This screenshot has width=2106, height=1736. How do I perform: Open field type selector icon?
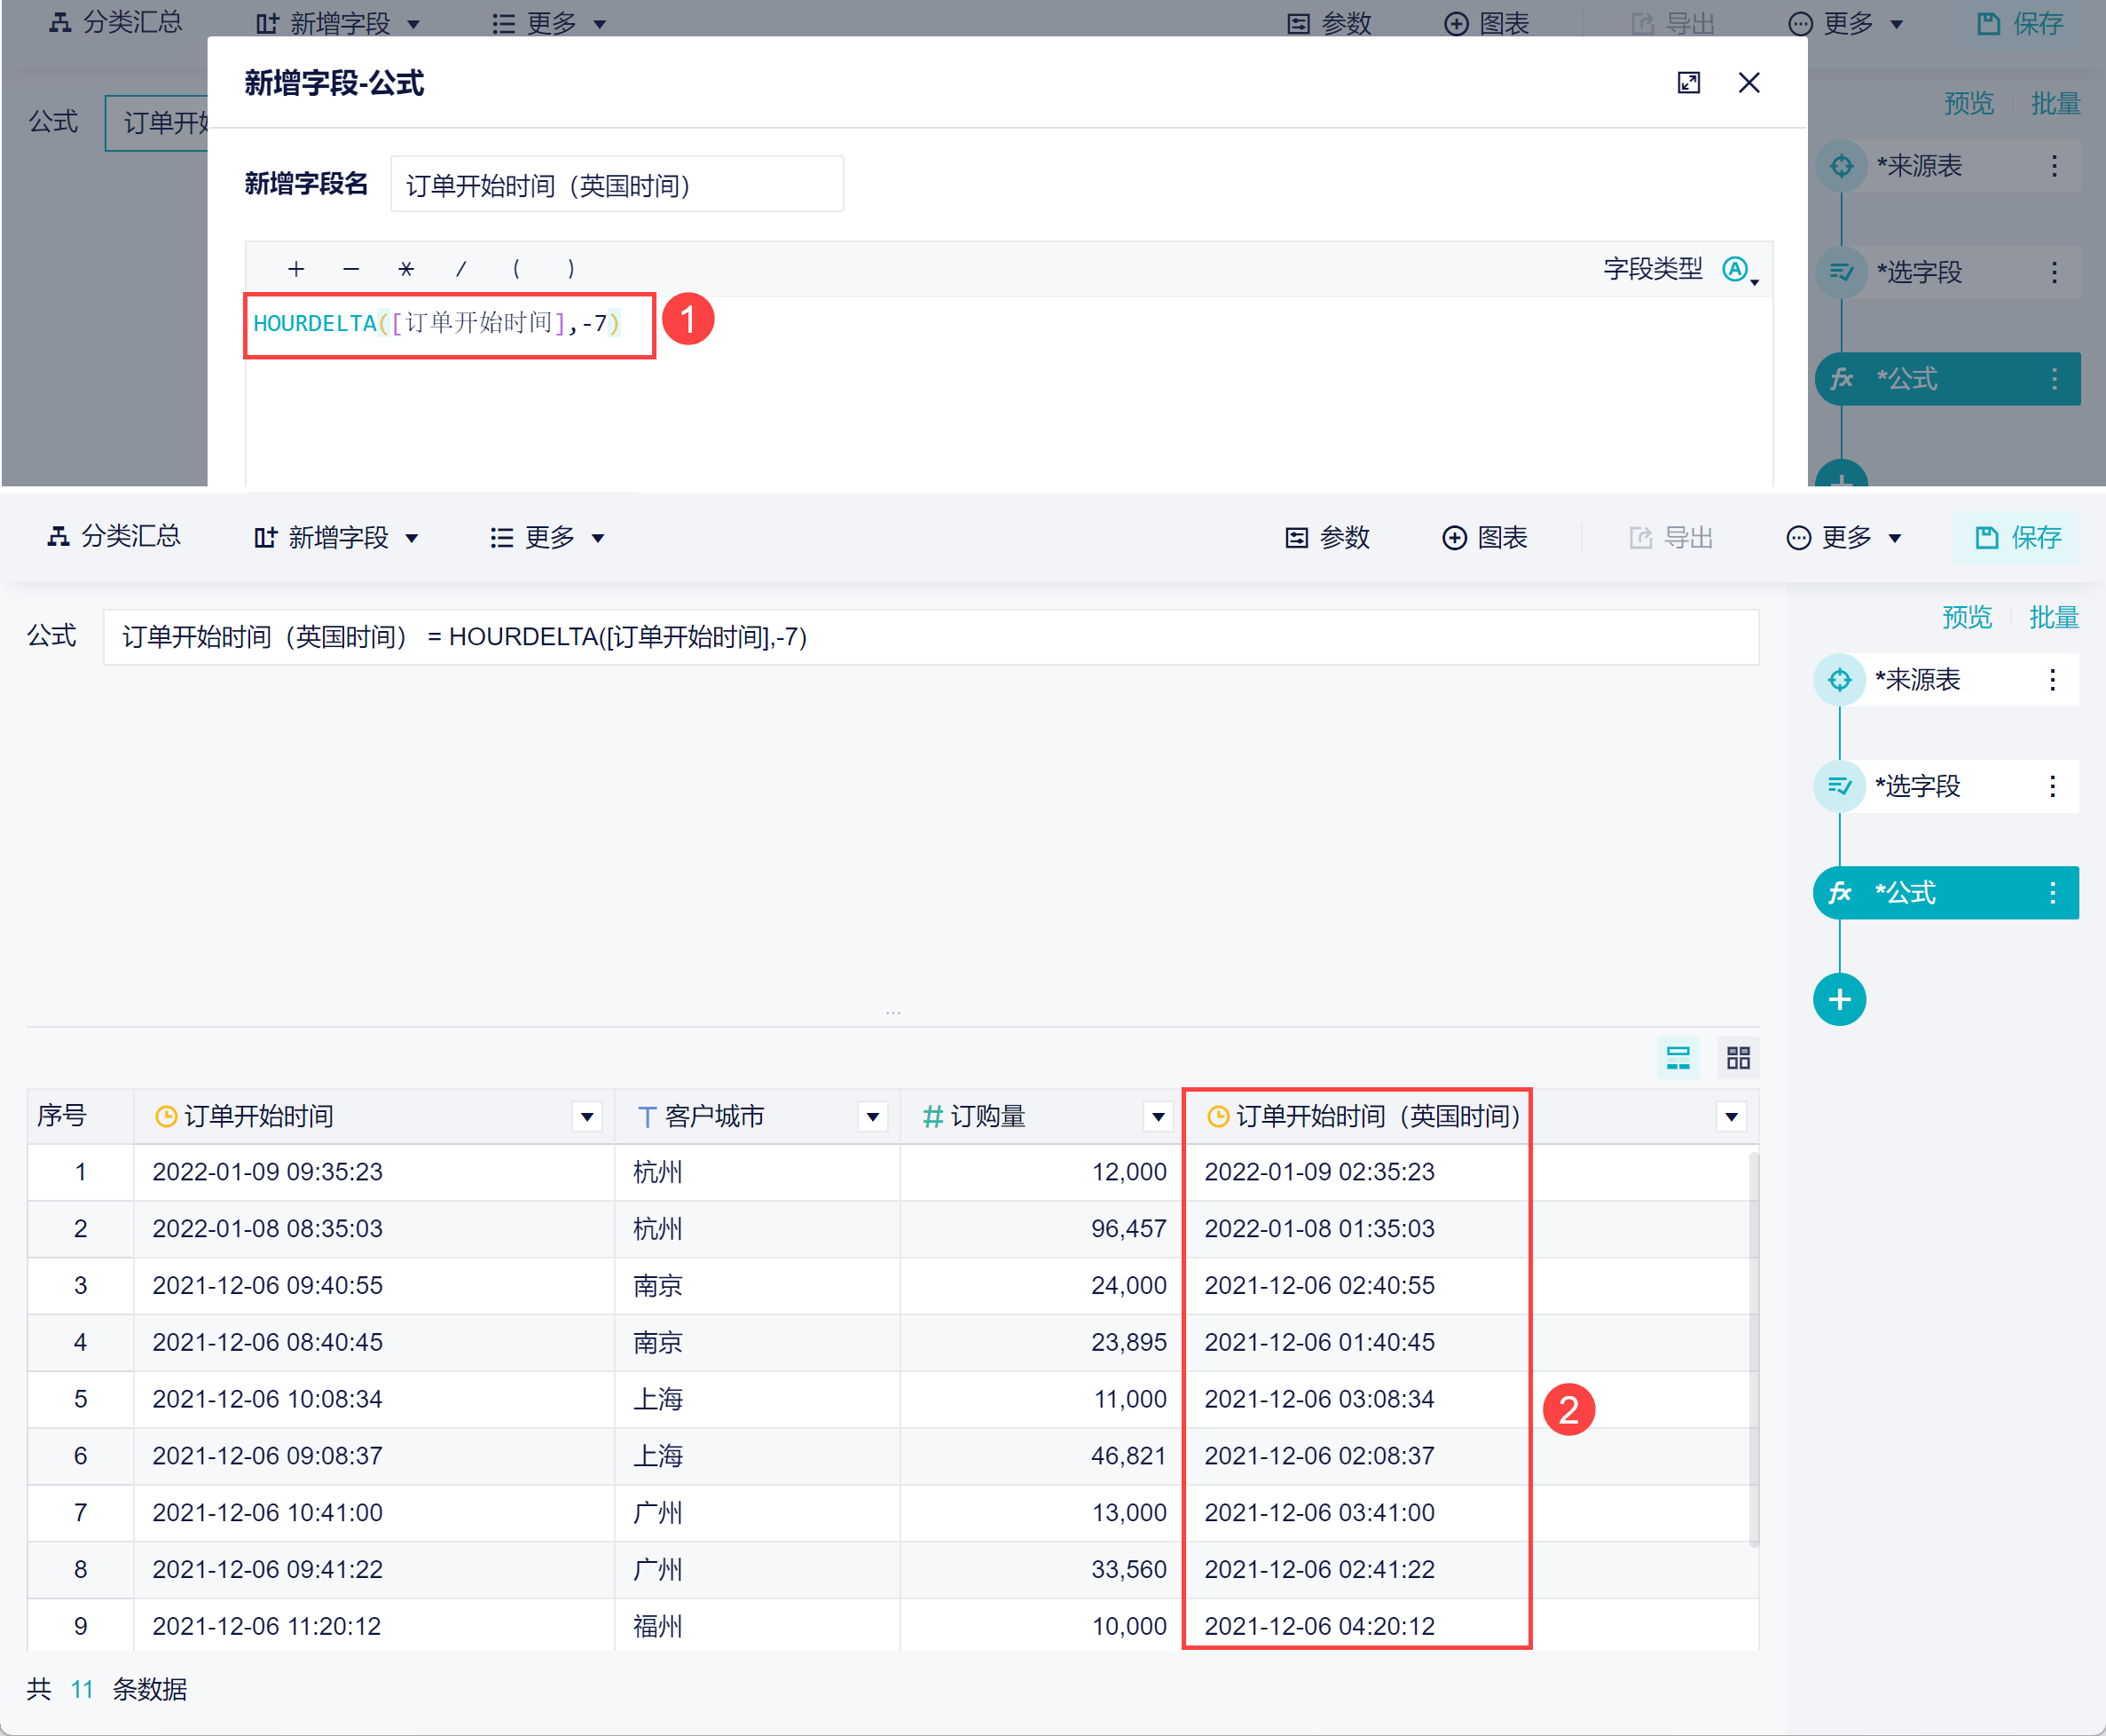point(1737,269)
